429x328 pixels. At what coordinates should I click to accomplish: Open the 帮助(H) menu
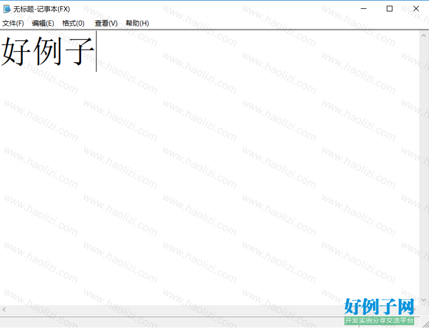coord(137,23)
